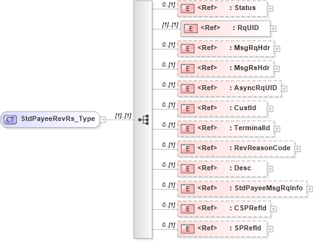Click the [1]..[1] cardinality after StdPayeeRevRs_Type
Image resolution: width=313 pixels, height=241 pixels.
pyautogui.click(x=123, y=116)
